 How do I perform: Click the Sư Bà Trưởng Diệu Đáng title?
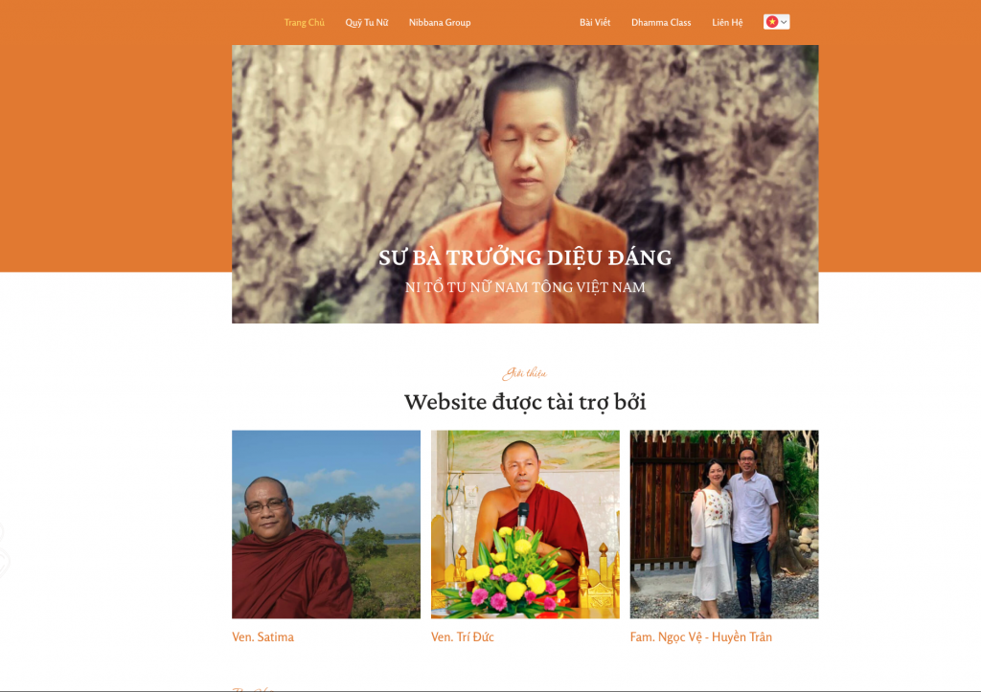pyautogui.click(x=525, y=257)
